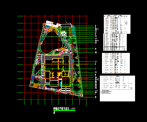Click the second plant schedule table
Viewport: 147px width, 122px height.
point(115,42)
